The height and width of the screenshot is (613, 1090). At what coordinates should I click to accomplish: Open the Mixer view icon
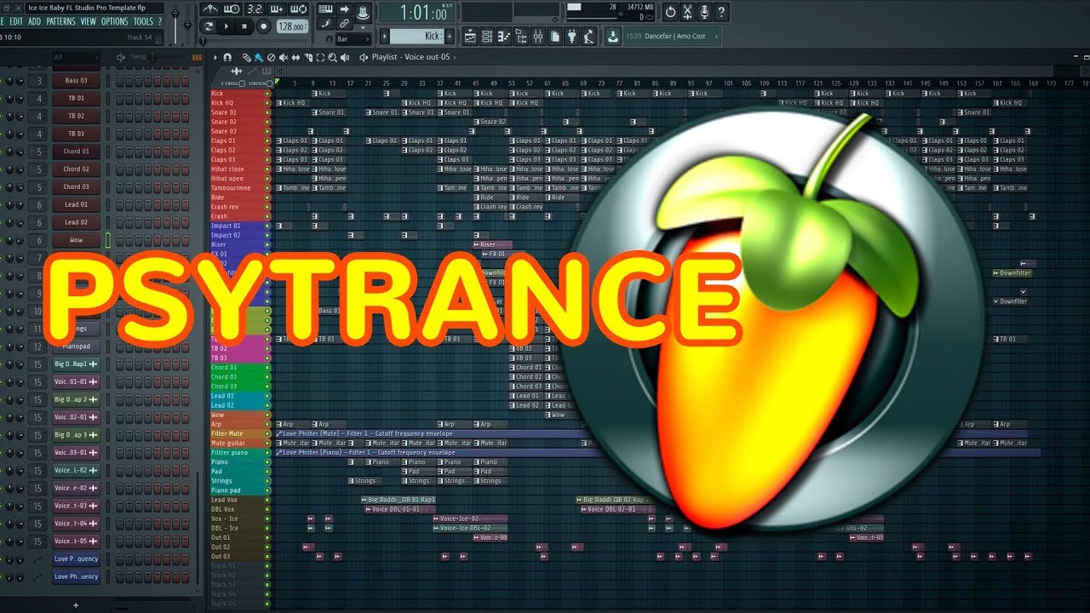pyautogui.click(x=537, y=37)
